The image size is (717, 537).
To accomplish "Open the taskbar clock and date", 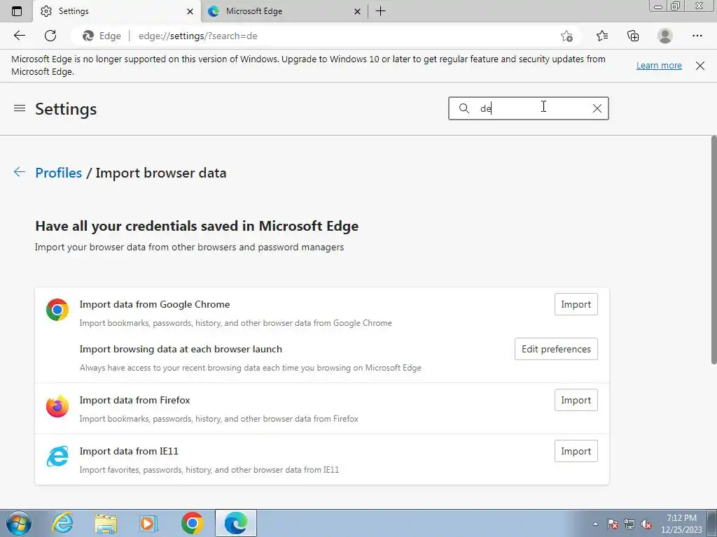I will click(x=681, y=524).
